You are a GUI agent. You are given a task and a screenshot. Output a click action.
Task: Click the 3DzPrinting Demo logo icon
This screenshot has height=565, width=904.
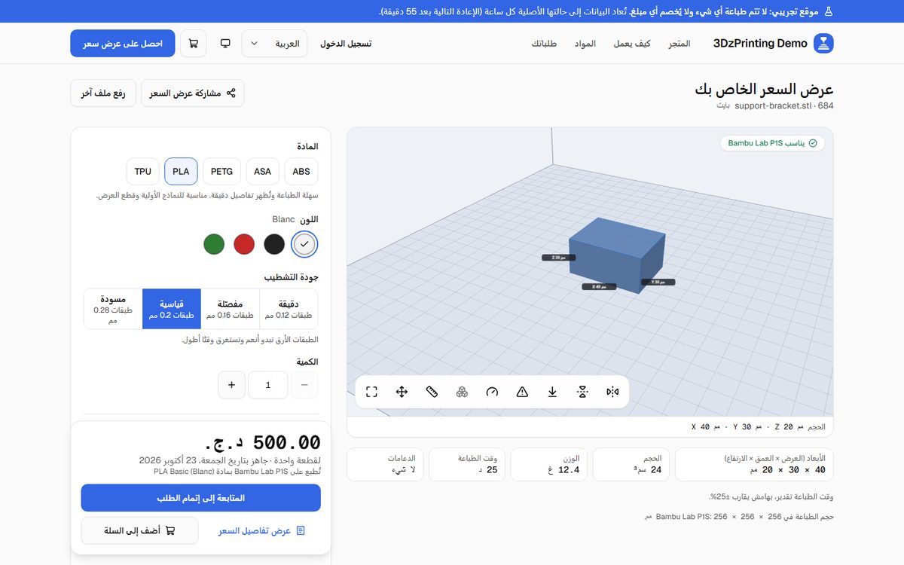pos(824,43)
